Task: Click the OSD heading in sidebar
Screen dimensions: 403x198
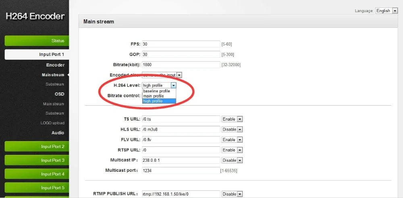Action: click(x=59, y=94)
